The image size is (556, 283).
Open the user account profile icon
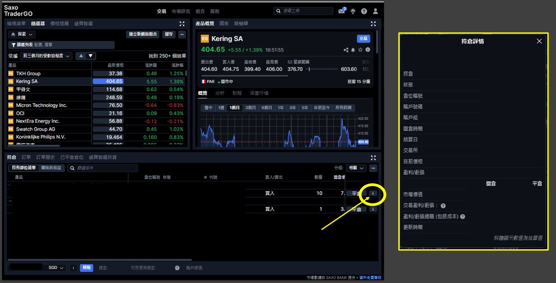pyautogui.click(x=376, y=11)
